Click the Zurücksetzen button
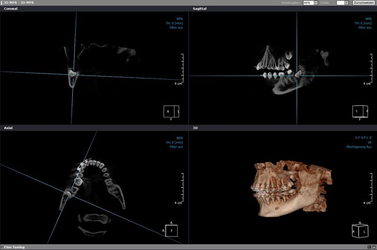This screenshot has height=250, width=377. [x=363, y=3]
